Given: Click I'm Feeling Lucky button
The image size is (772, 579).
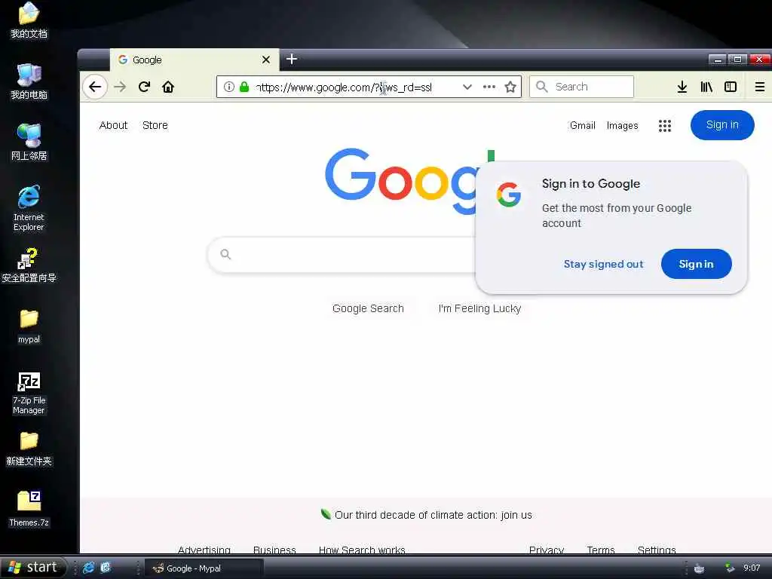Looking at the screenshot, I should tap(479, 308).
